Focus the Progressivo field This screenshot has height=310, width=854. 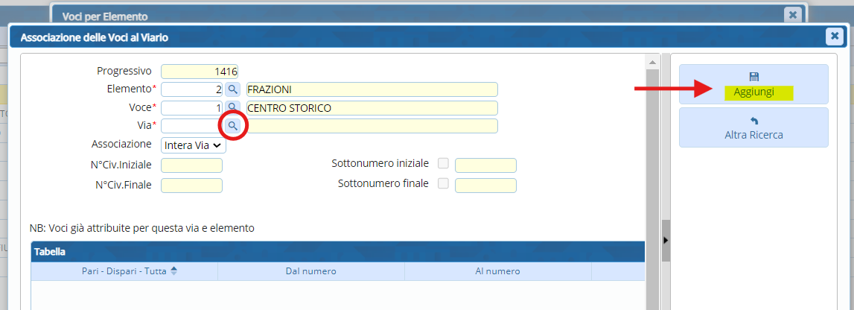[x=199, y=72]
